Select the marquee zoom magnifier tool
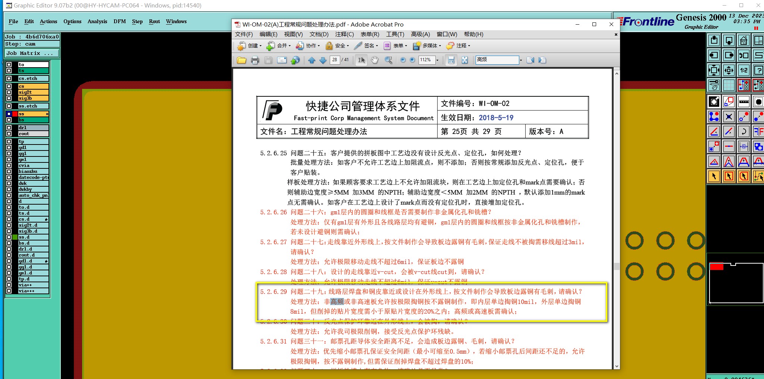The height and width of the screenshot is (379, 764). [388, 60]
